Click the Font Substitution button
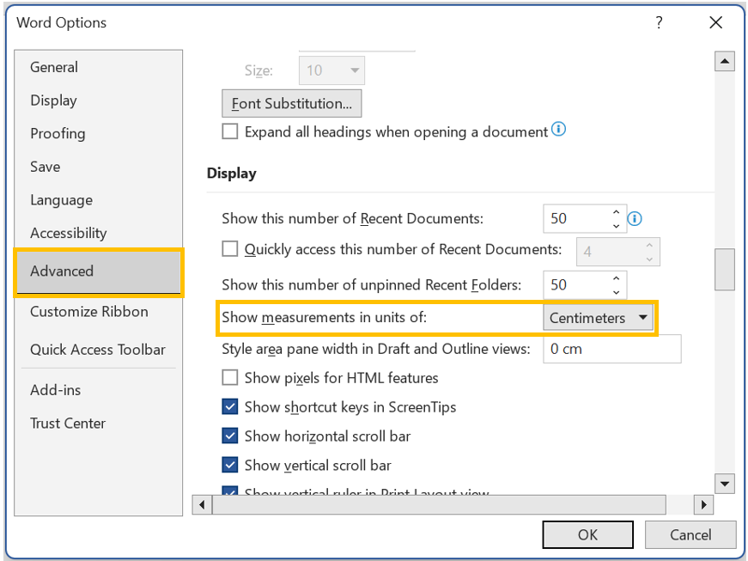748x561 pixels. 291,103
